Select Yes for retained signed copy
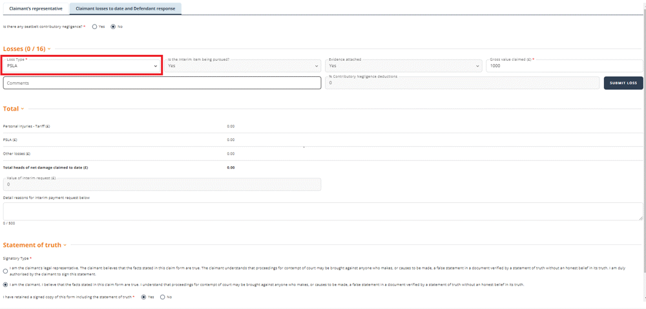646x309 pixels. (x=143, y=297)
